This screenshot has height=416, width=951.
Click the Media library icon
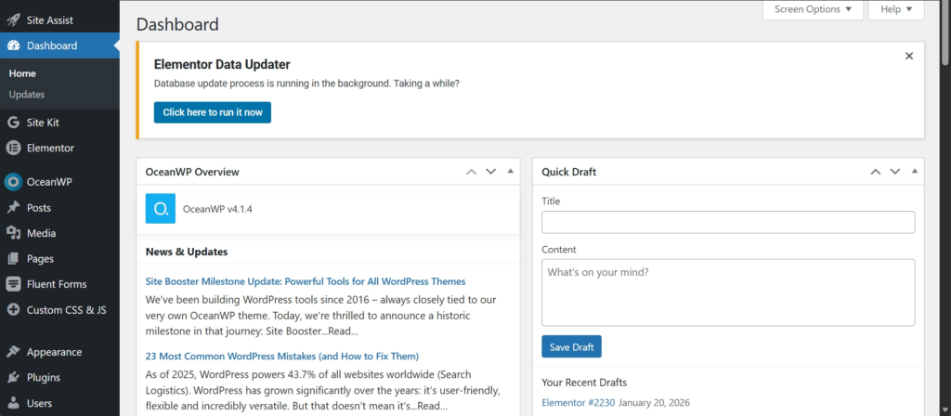click(13, 233)
